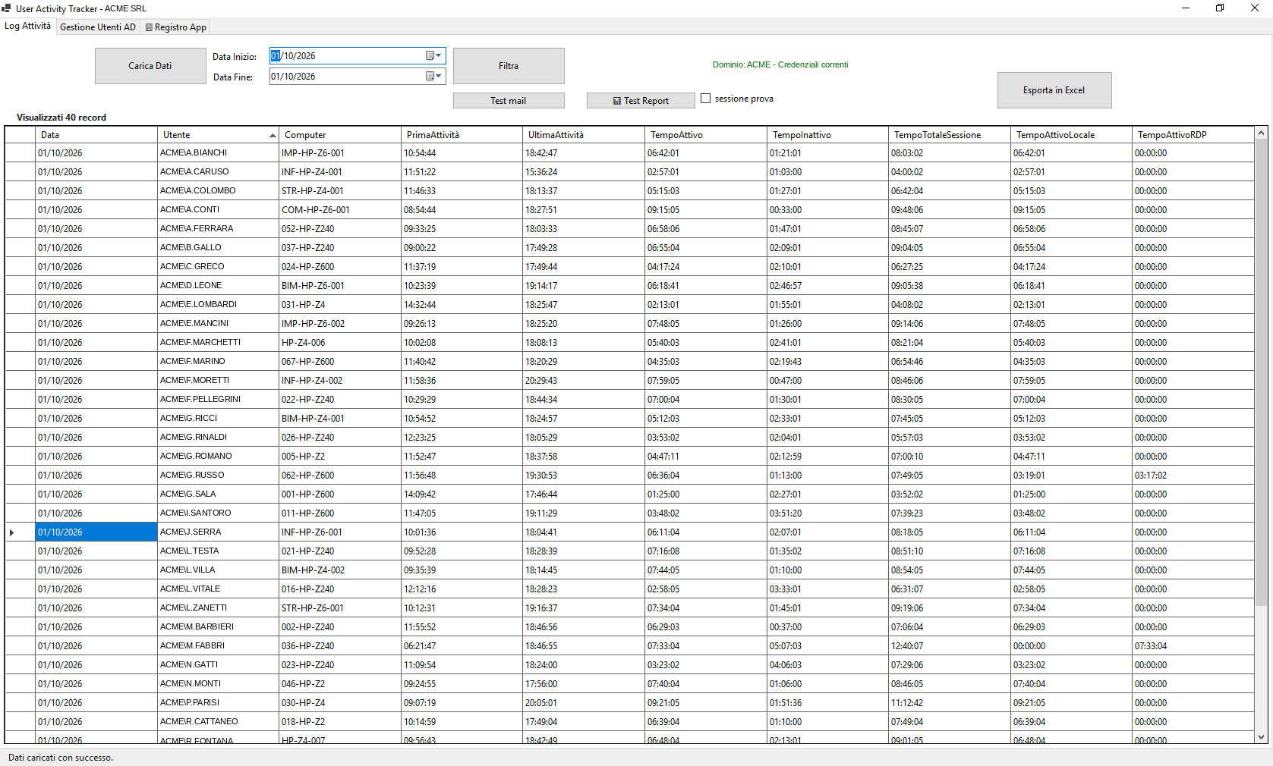Sort by PrimaAttività column header
This screenshot has height=766, width=1273.
click(x=462, y=135)
